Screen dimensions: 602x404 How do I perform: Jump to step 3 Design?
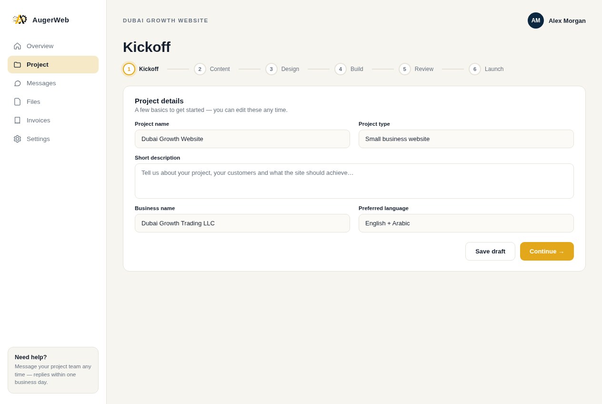coord(282,69)
